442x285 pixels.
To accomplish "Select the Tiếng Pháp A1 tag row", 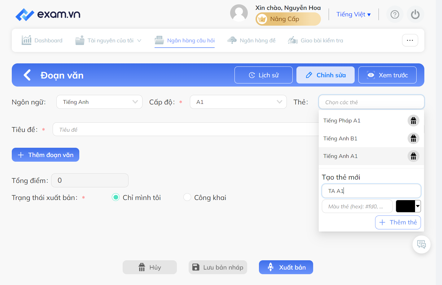I will [371, 121].
